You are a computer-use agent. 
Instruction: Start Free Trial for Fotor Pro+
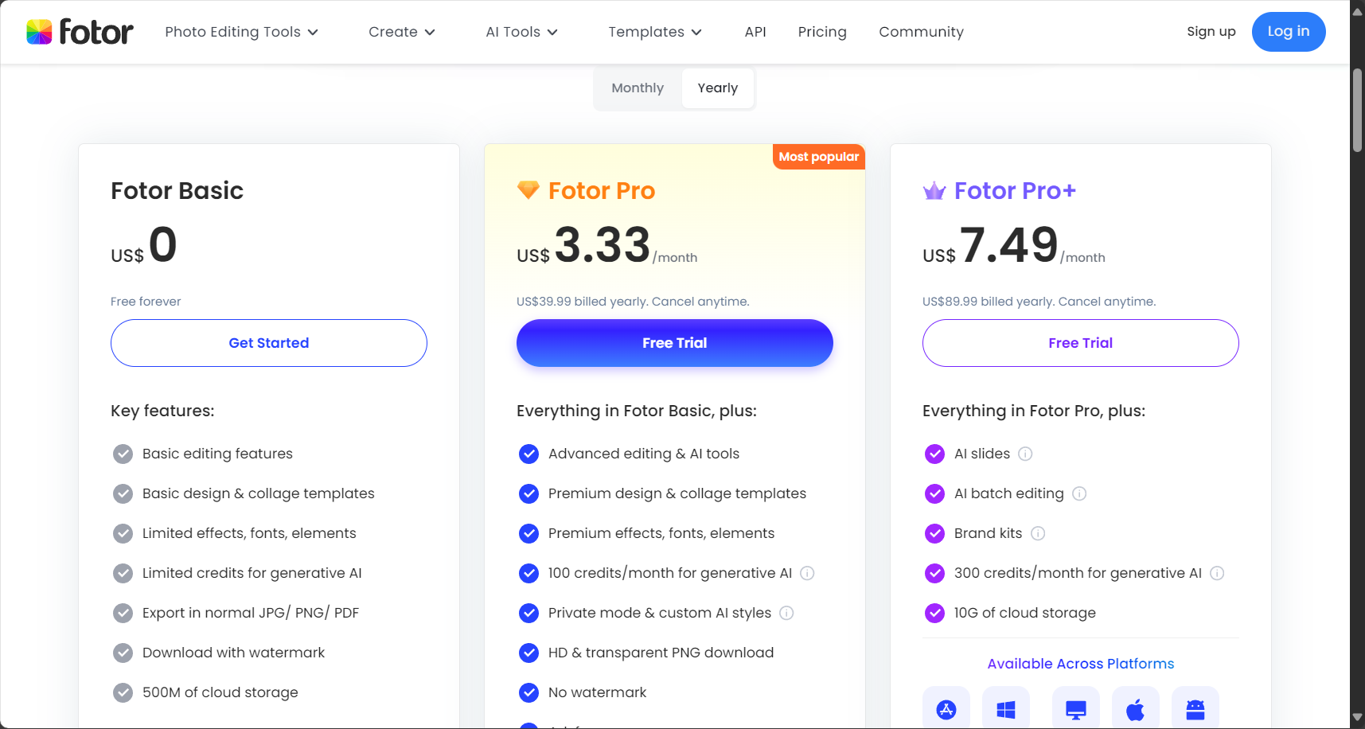click(1081, 343)
